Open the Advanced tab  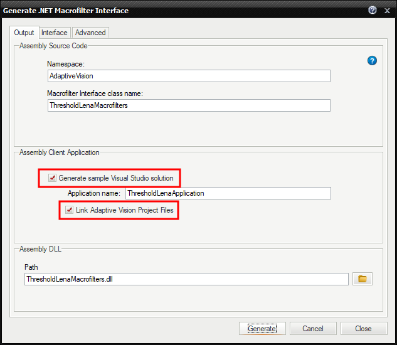tap(90, 33)
